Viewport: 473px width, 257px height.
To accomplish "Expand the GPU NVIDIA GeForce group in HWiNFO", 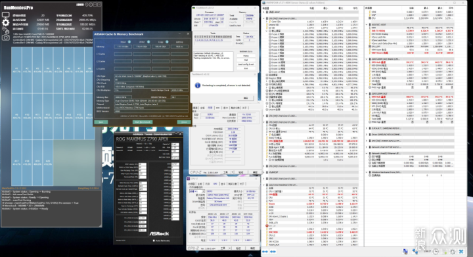I will pos(367,141).
